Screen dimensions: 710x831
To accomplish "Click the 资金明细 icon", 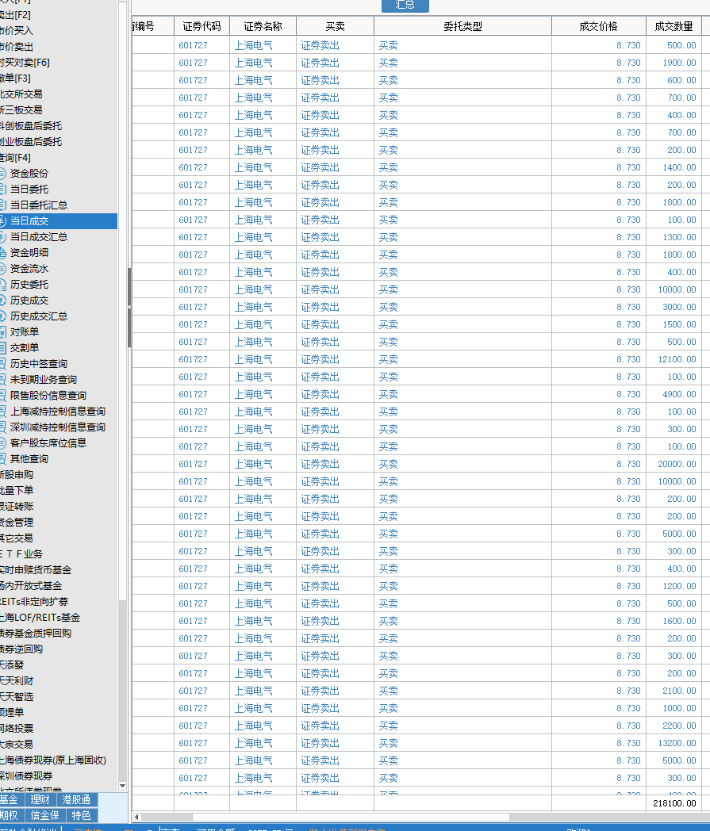I will (2, 253).
